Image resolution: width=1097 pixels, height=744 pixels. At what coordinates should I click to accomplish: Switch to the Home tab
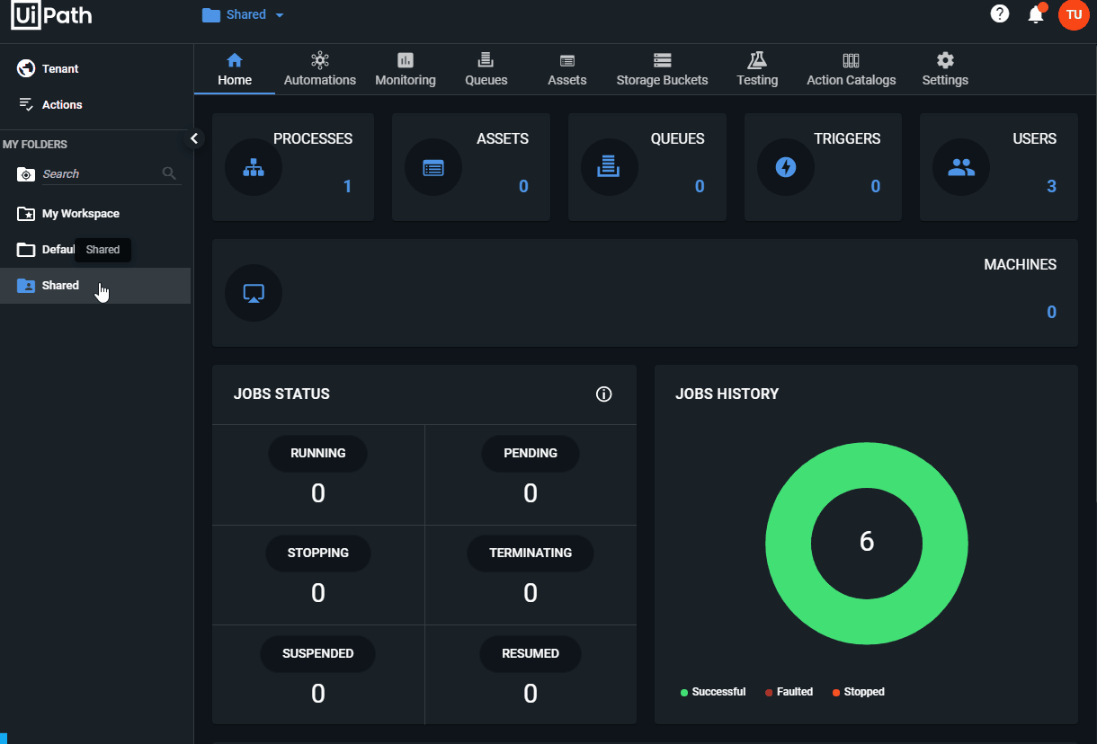point(235,69)
